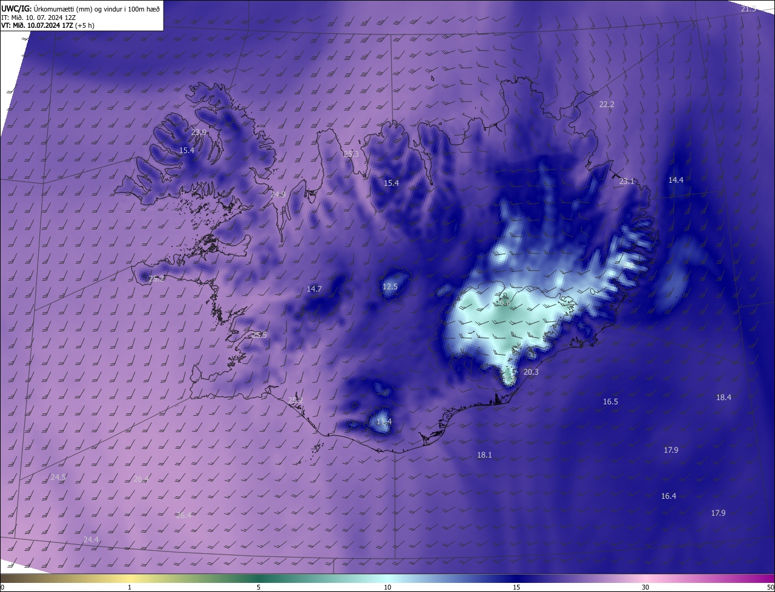The width and height of the screenshot is (775, 592).
Task: Click the map value 23.1
Action: [627, 181]
